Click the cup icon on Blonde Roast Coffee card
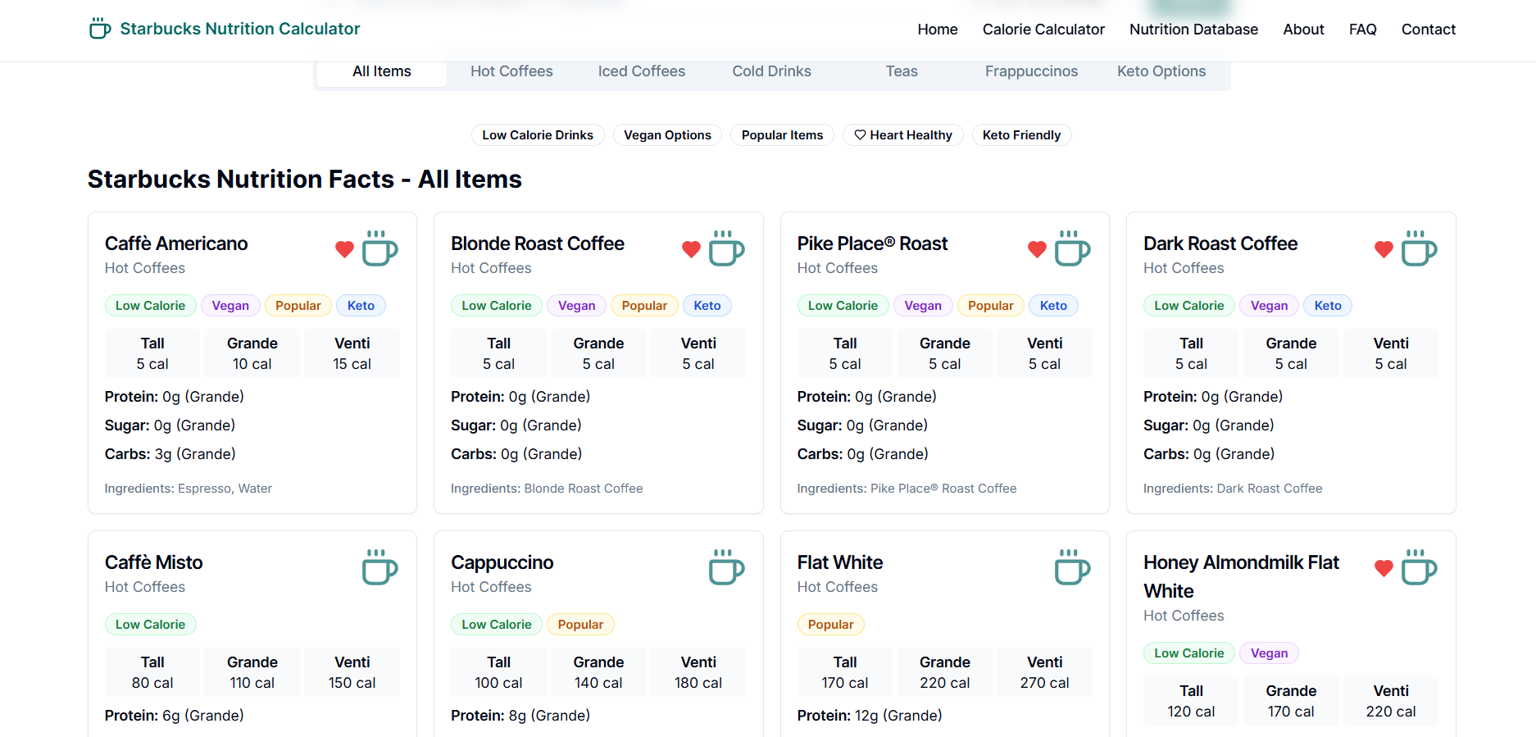This screenshot has height=737, width=1536. pyautogui.click(x=726, y=248)
